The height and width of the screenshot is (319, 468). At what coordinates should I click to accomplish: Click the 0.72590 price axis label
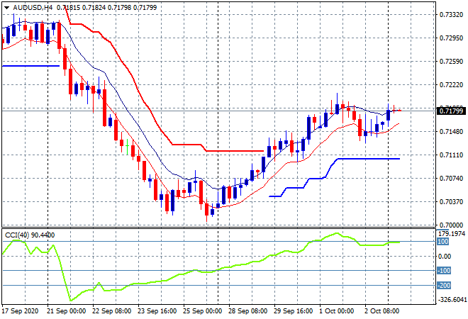451,61
